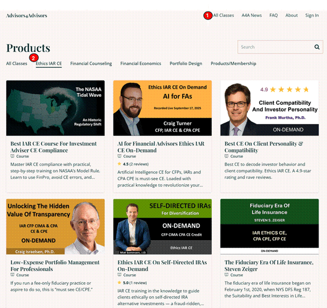Select the Ethics IAR CE category tab

point(49,64)
